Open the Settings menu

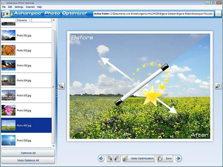click(x=19, y=7)
